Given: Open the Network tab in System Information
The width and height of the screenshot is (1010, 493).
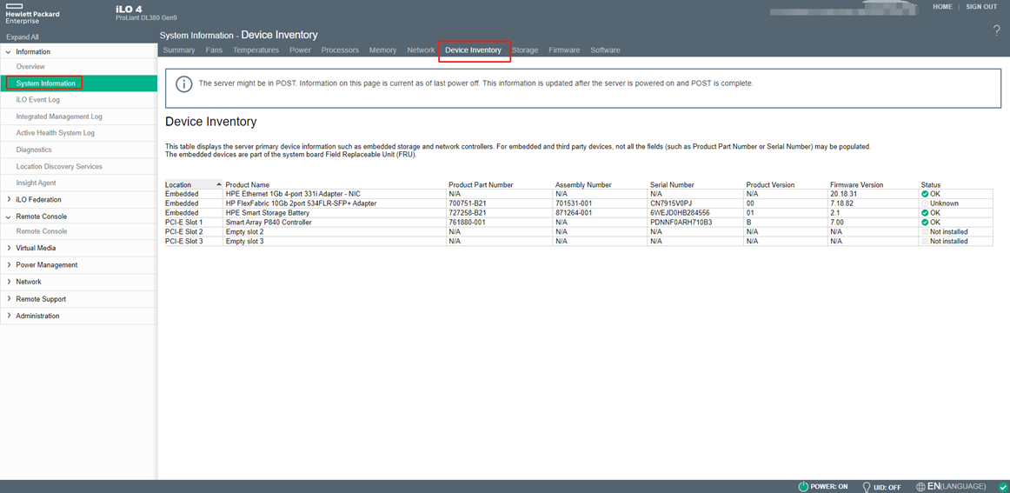Looking at the screenshot, I should click(421, 50).
